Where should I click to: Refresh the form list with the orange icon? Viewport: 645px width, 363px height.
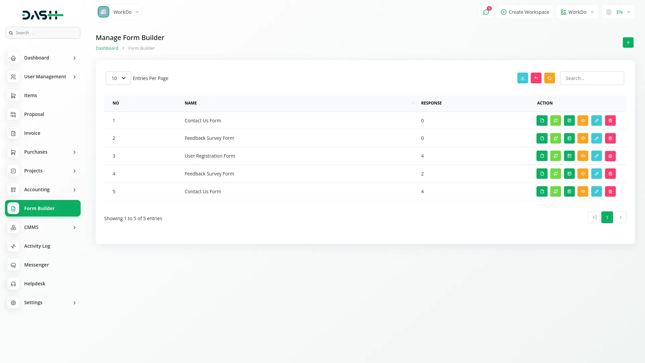[x=549, y=78]
